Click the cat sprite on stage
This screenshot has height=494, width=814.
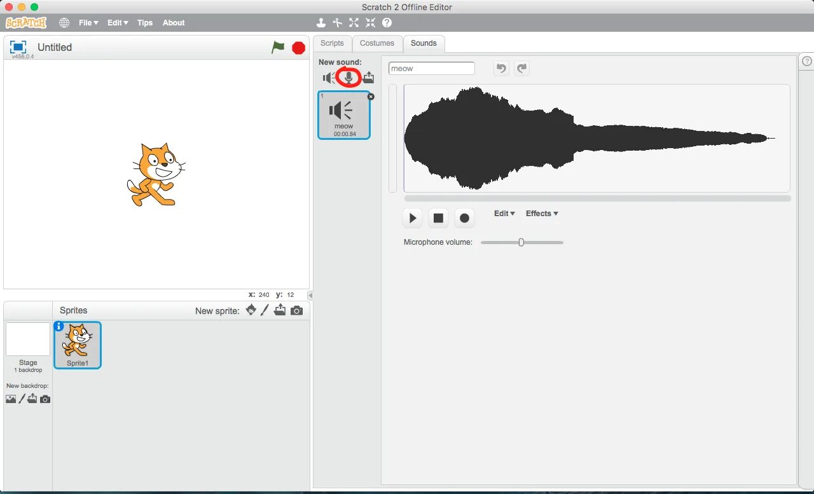coord(156,174)
